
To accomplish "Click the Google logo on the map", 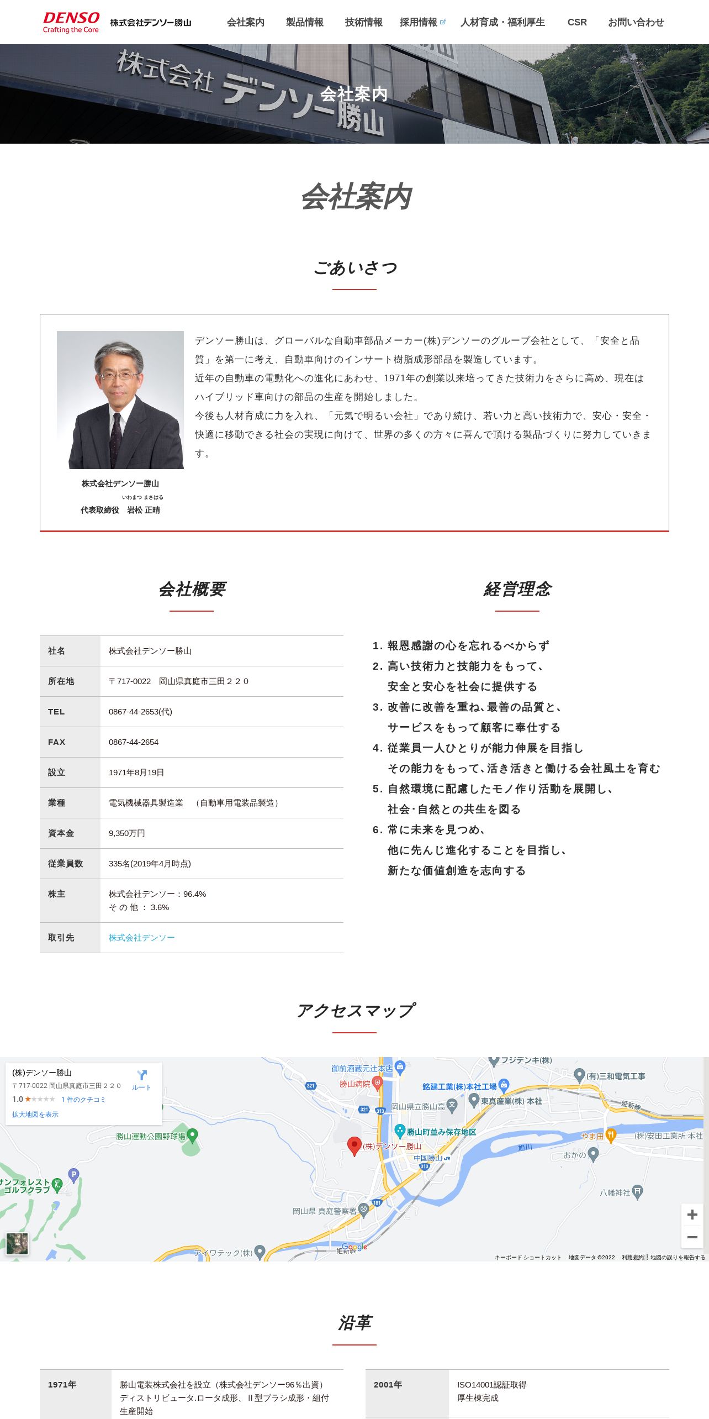I will (354, 1247).
